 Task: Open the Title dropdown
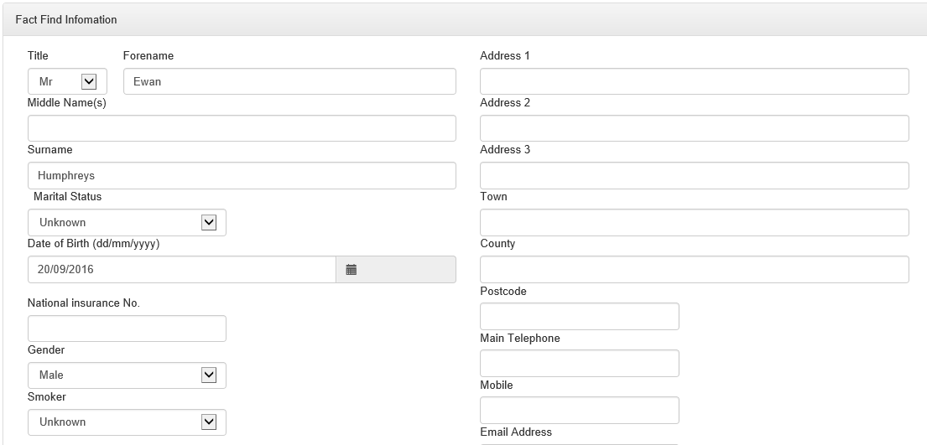67,82
